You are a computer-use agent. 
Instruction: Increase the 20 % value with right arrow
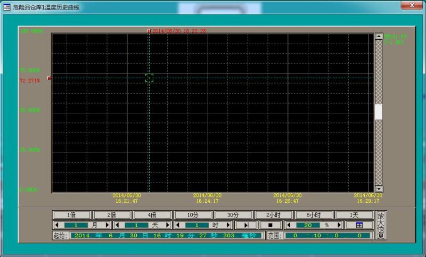point(339,225)
